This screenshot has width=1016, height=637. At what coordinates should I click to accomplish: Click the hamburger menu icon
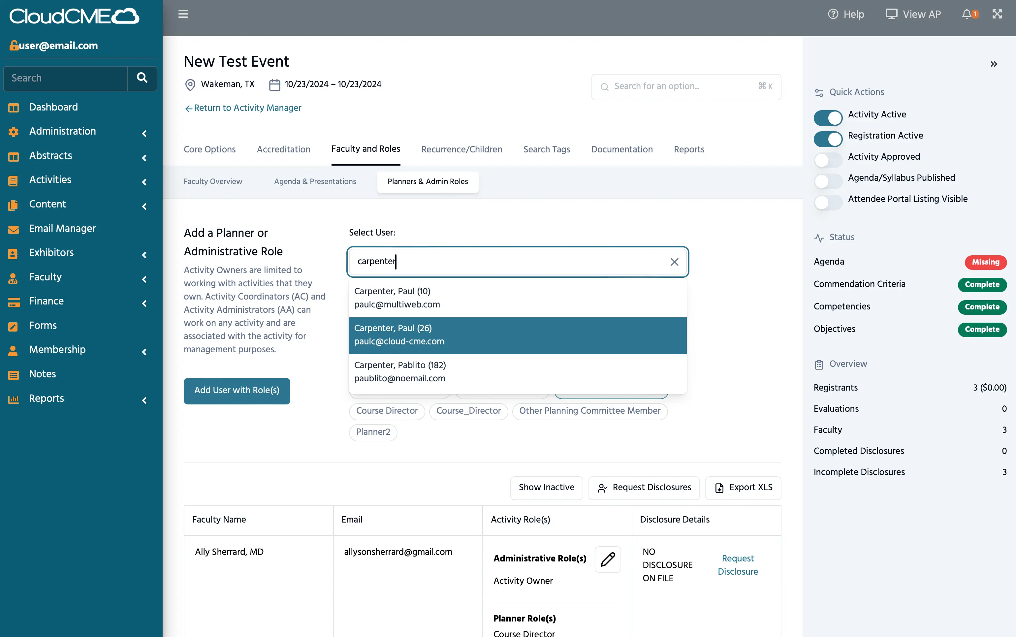tap(183, 14)
